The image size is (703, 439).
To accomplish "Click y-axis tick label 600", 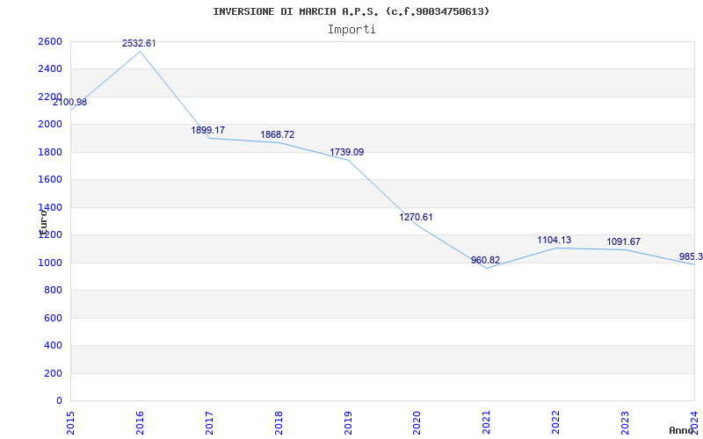I will click(x=53, y=318).
